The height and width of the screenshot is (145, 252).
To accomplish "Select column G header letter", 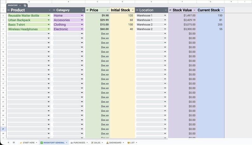I will tap(210, 2).
